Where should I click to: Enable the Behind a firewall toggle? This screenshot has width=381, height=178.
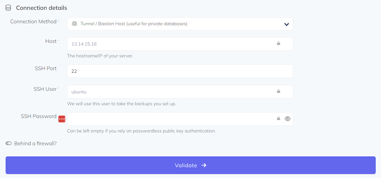coord(9,144)
